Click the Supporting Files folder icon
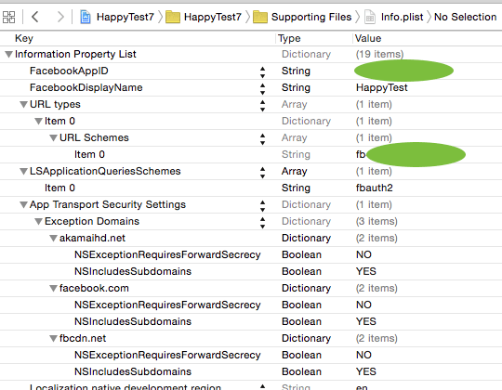 [260, 17]
